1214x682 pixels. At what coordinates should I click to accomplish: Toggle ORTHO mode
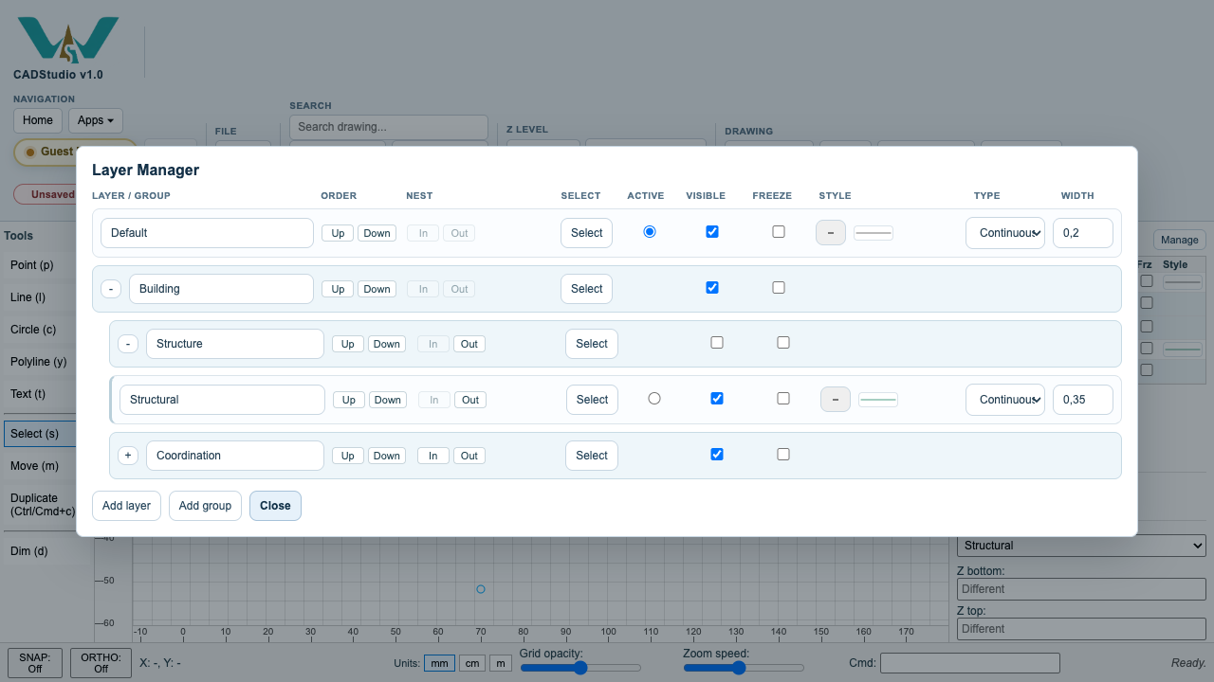point(101,662)
